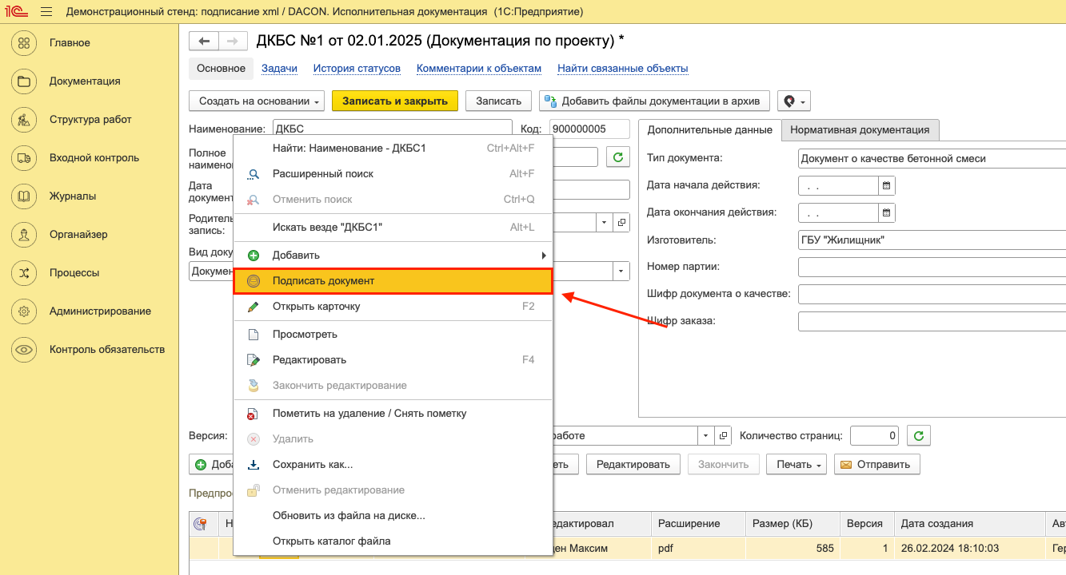Click the green refresh icon near Код
The height and width of the screenshot is (575, 1066).
tap(617, 157)
